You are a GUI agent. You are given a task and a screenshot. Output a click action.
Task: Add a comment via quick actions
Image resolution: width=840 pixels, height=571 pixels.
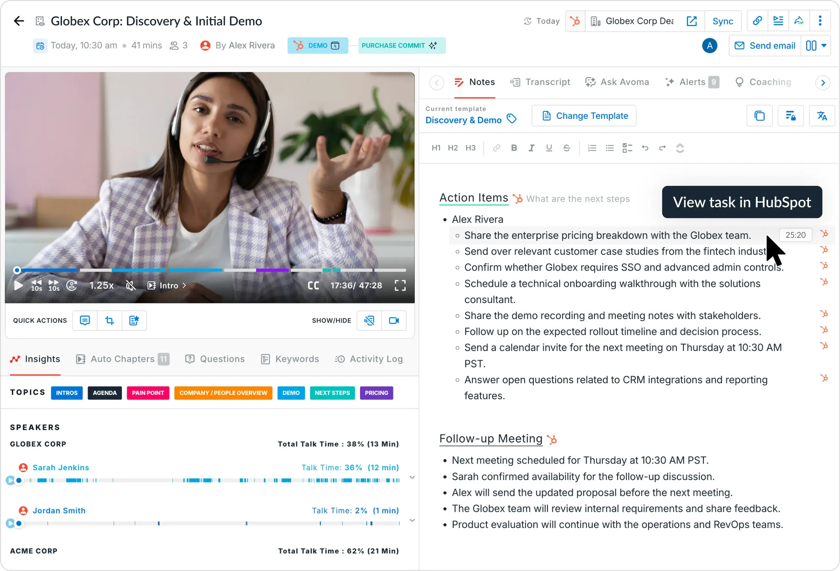coord(85,320)
